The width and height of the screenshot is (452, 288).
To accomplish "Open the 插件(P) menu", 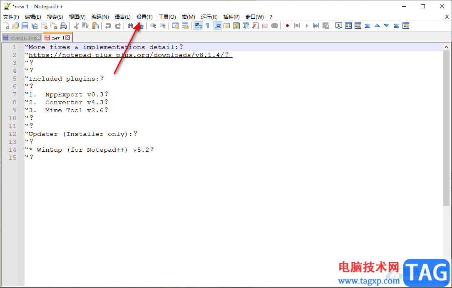I will (231, 17).
